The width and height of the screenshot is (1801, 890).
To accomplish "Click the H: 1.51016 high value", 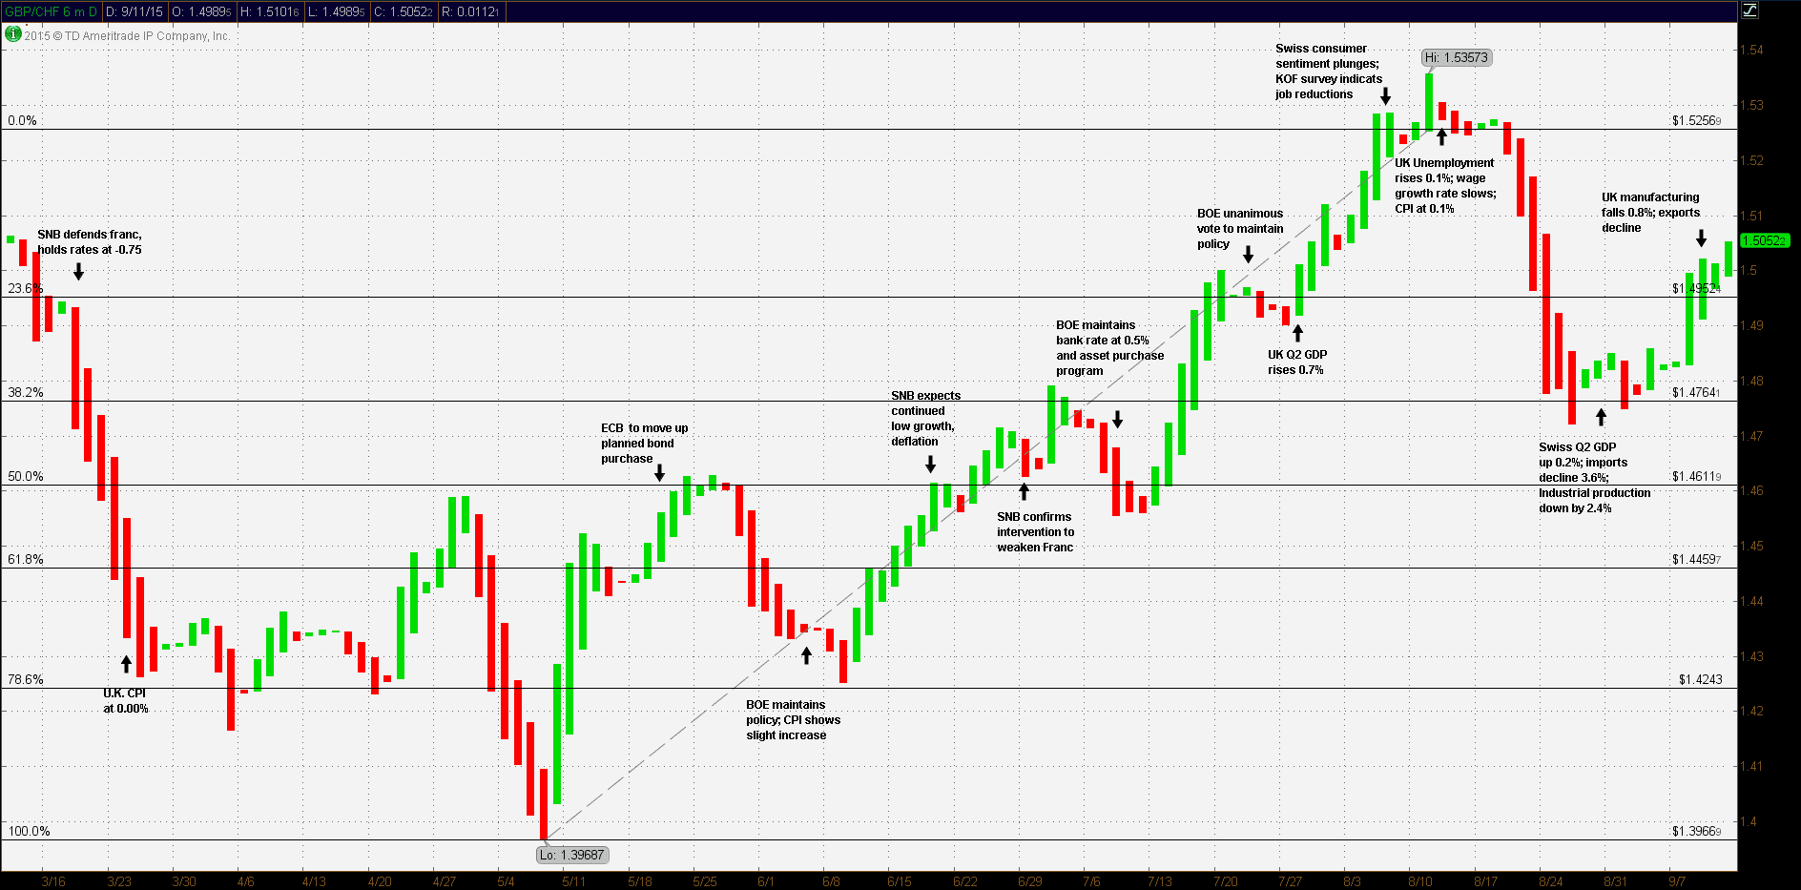I will coord(270,11).
